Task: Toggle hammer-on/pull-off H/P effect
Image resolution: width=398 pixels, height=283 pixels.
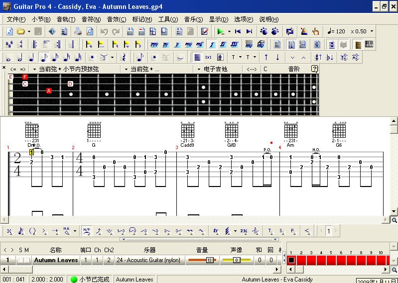Action: coord(87,231)
